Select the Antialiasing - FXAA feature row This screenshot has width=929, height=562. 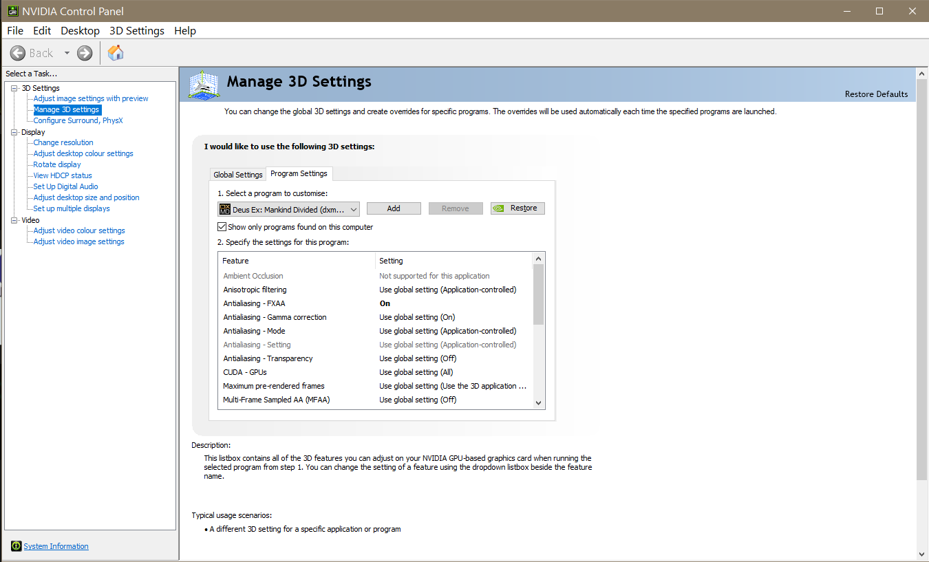tap(376, 303)
